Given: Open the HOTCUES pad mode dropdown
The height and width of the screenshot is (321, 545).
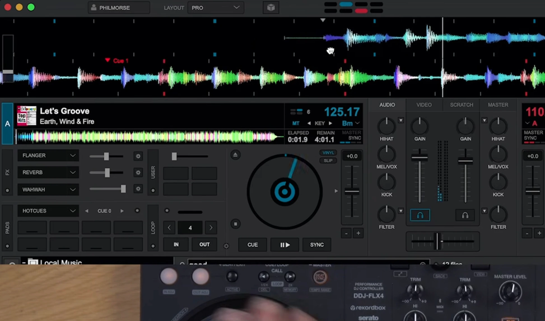Looking at the screenshot, I should coord(48,211).
